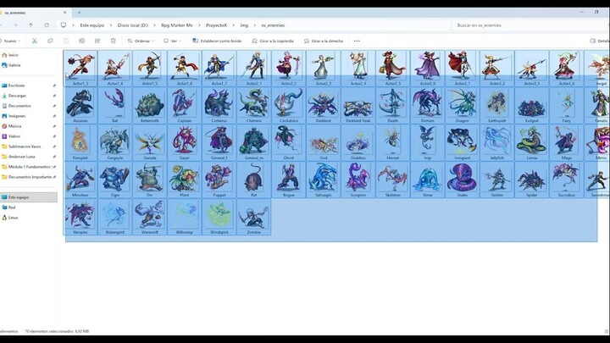
Task: Open the Ver view dropdown
Action: tap(172, 41)
